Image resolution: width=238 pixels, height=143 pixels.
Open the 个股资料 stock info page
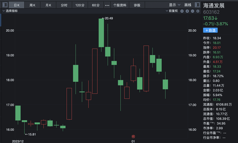120,5
